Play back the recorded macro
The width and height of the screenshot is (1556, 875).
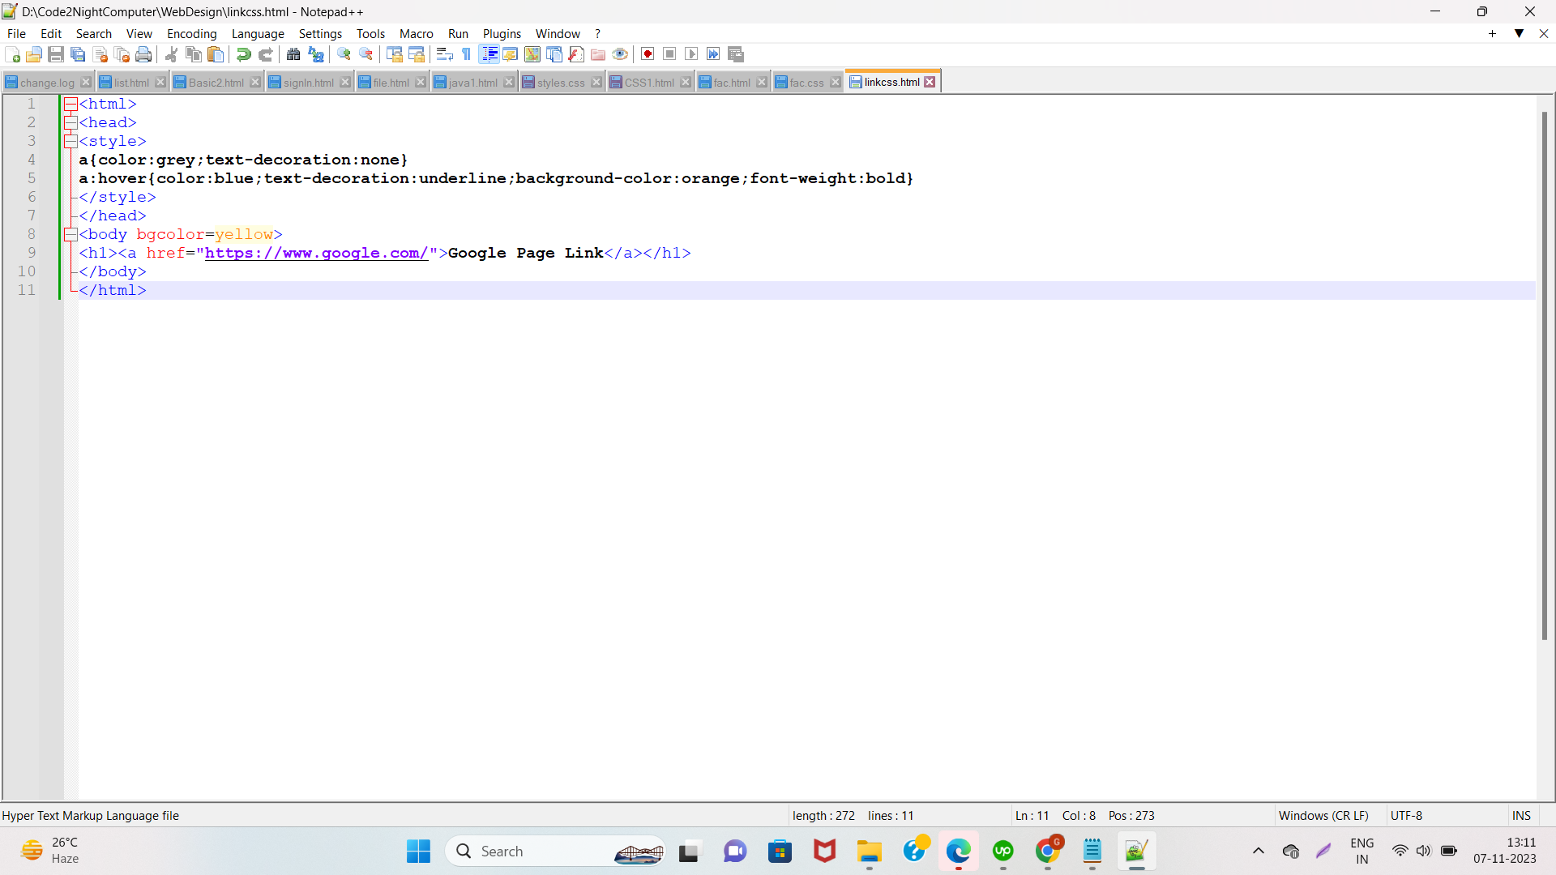pos(691,54)
